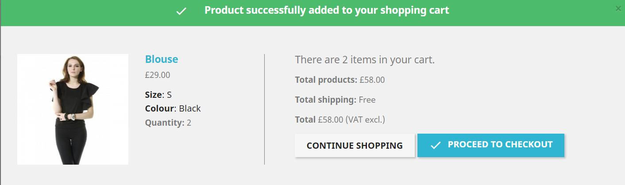Screen dimensions: 625x185
Task: Click the (VAT excl.) note
Action: click(x=365, y=119)
